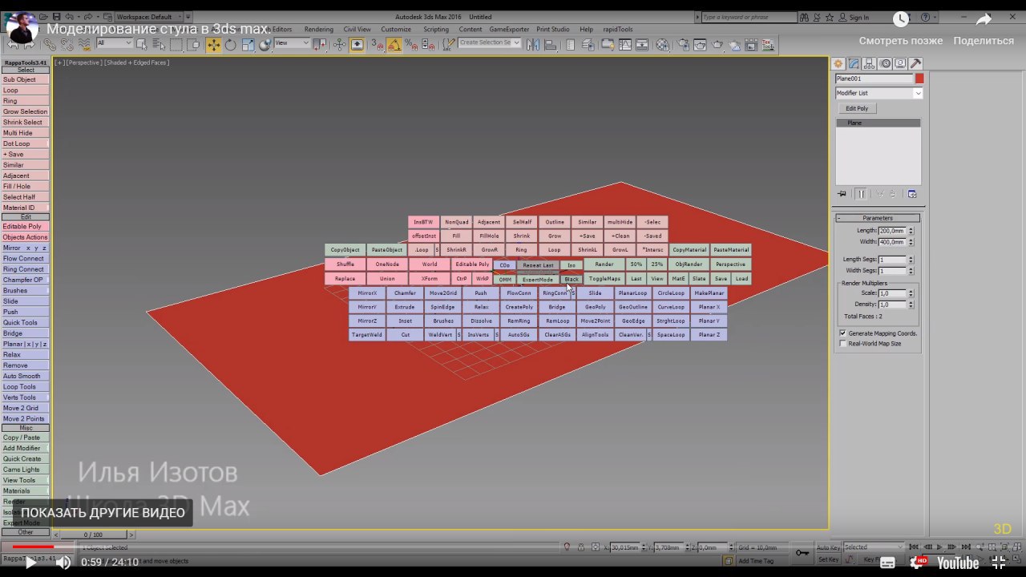The image size is (1026, 577).
Task: Open the Rendering menu
Action: pyautogui.click(x=319, y=30)
